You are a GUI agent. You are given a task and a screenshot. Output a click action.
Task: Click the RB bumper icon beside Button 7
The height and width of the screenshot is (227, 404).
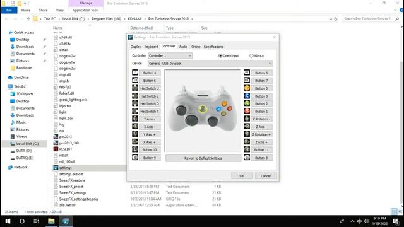(x=247, y=81)
